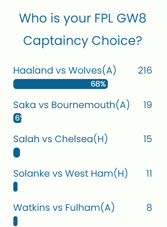Click the Haaland 68% result bar
167x227 pixels.
(61, 84)
